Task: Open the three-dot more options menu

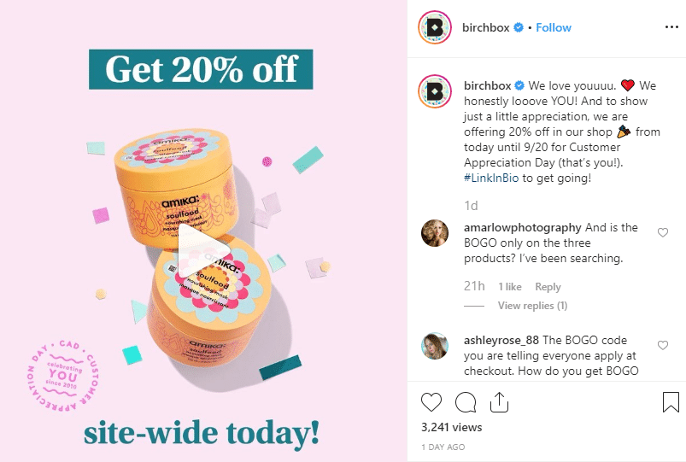Action: click(671, 27)
